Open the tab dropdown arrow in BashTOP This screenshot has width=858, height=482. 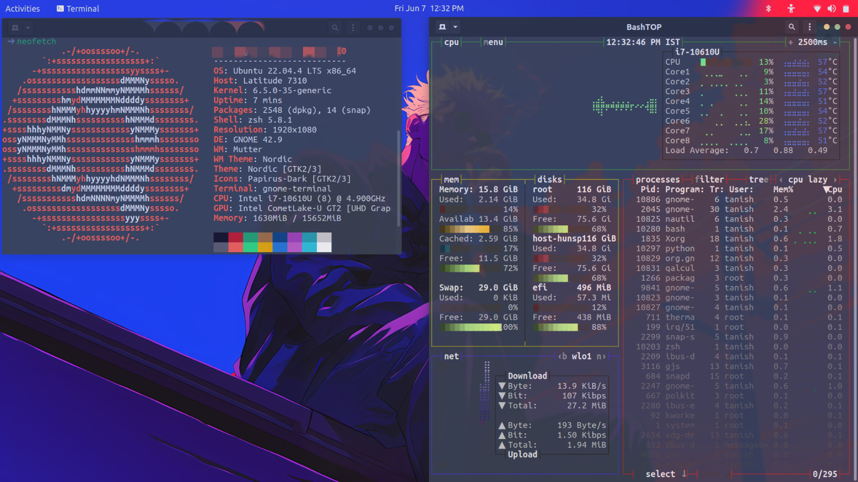(x=455, y=27)
